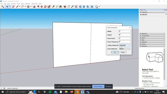Select the Select arrow tool
The height and width of the screenshot is (94, 167).
7,7
